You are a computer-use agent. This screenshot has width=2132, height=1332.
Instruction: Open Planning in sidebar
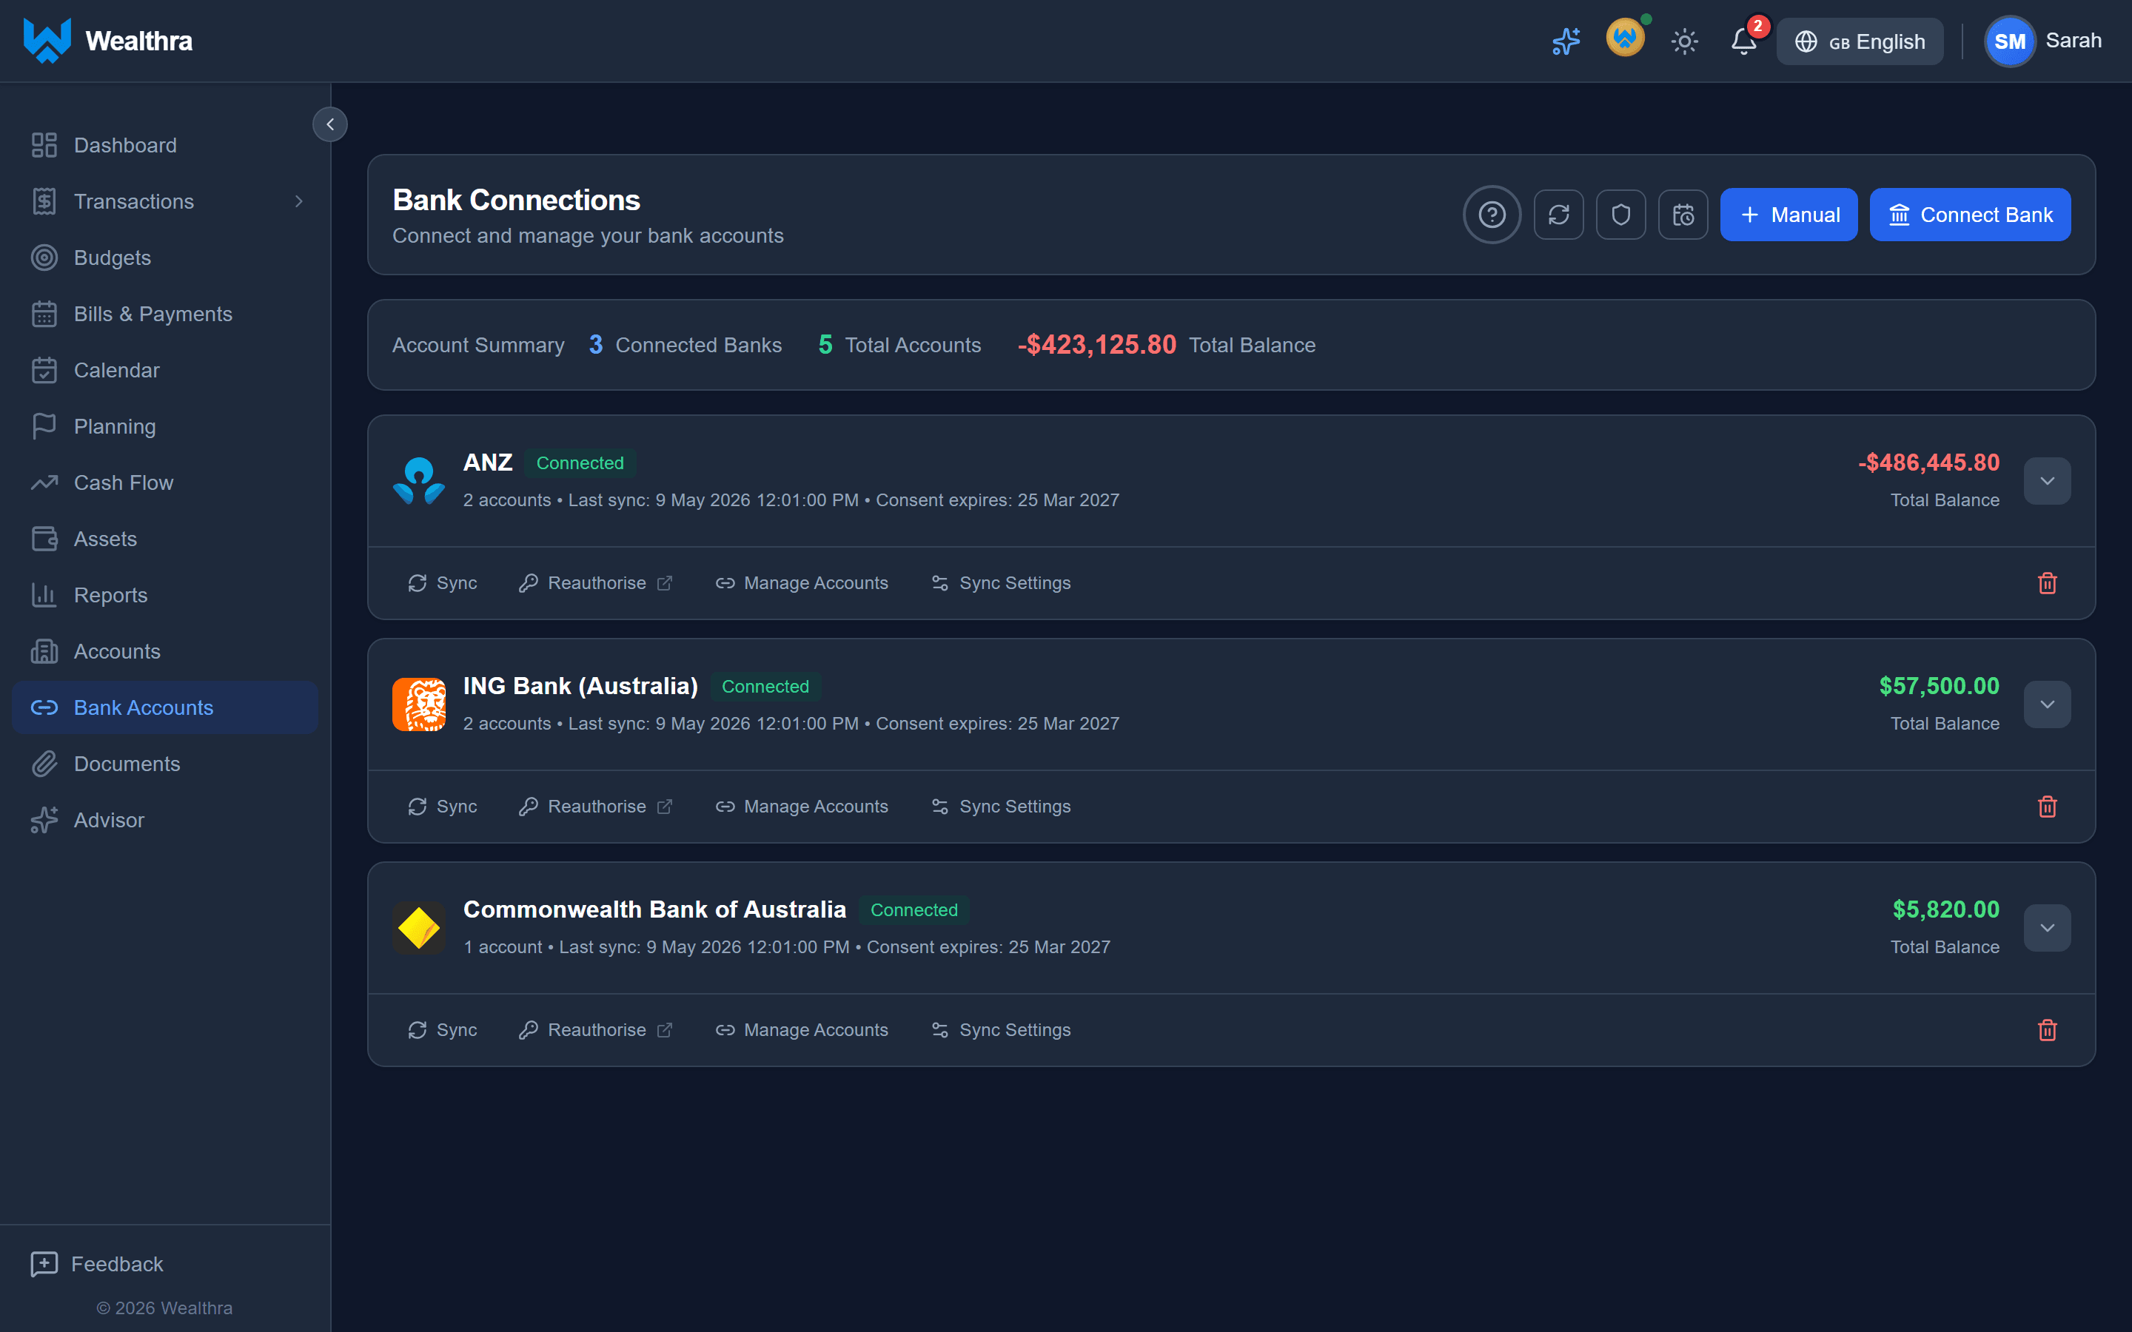pos(165,426)
